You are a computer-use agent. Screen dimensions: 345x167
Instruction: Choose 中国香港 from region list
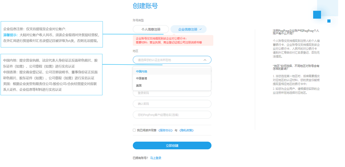[172, 79]
